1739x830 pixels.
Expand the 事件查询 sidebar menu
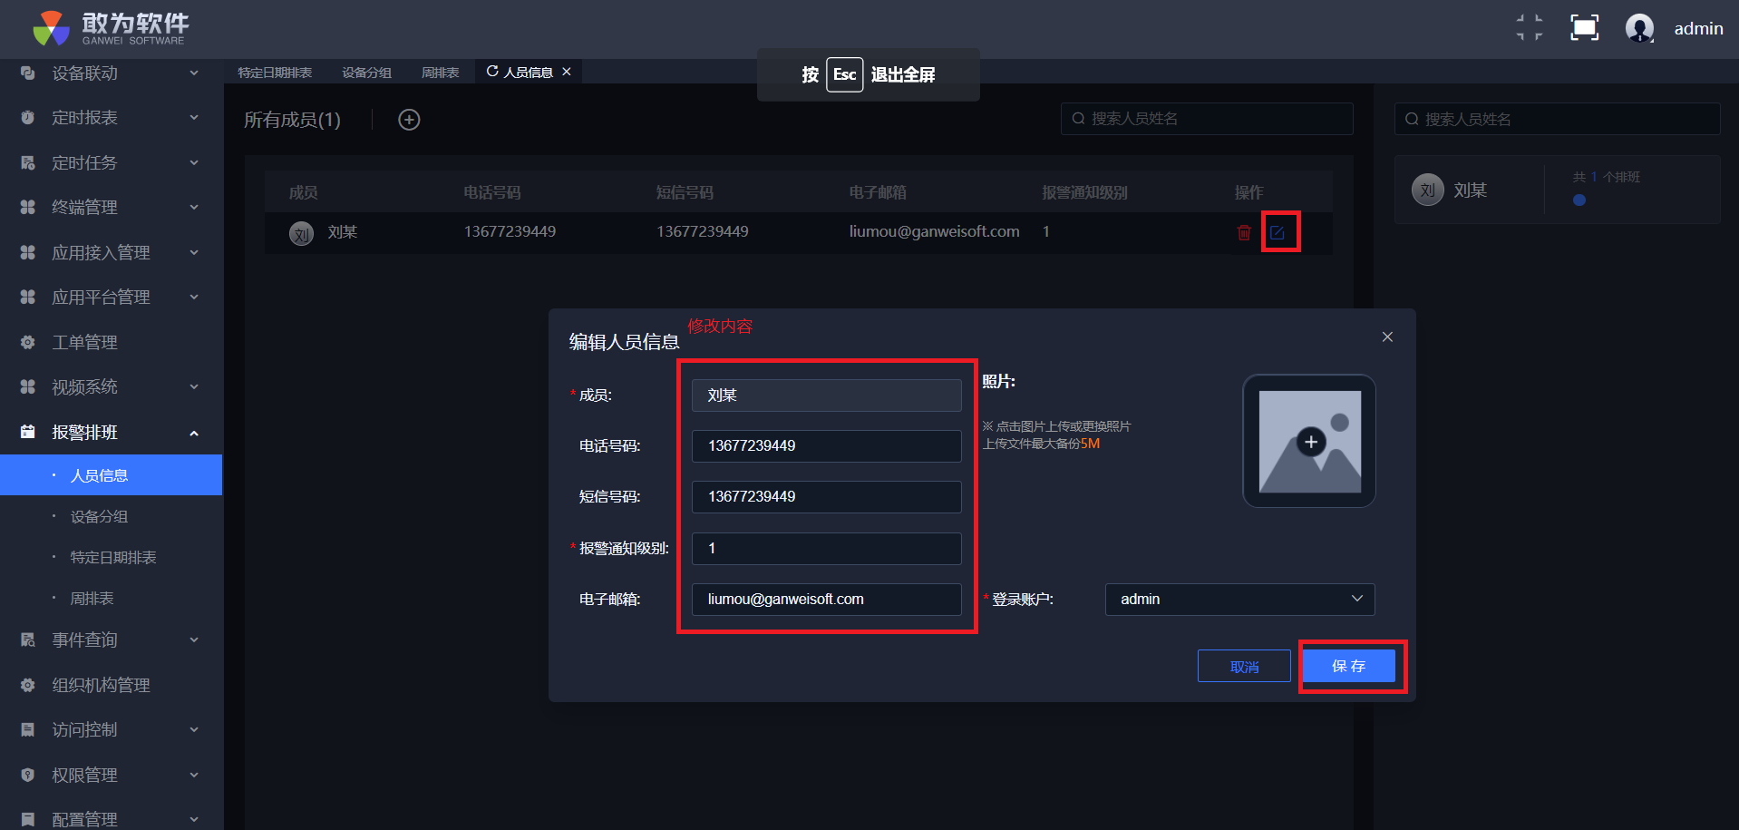pos(111,640)
